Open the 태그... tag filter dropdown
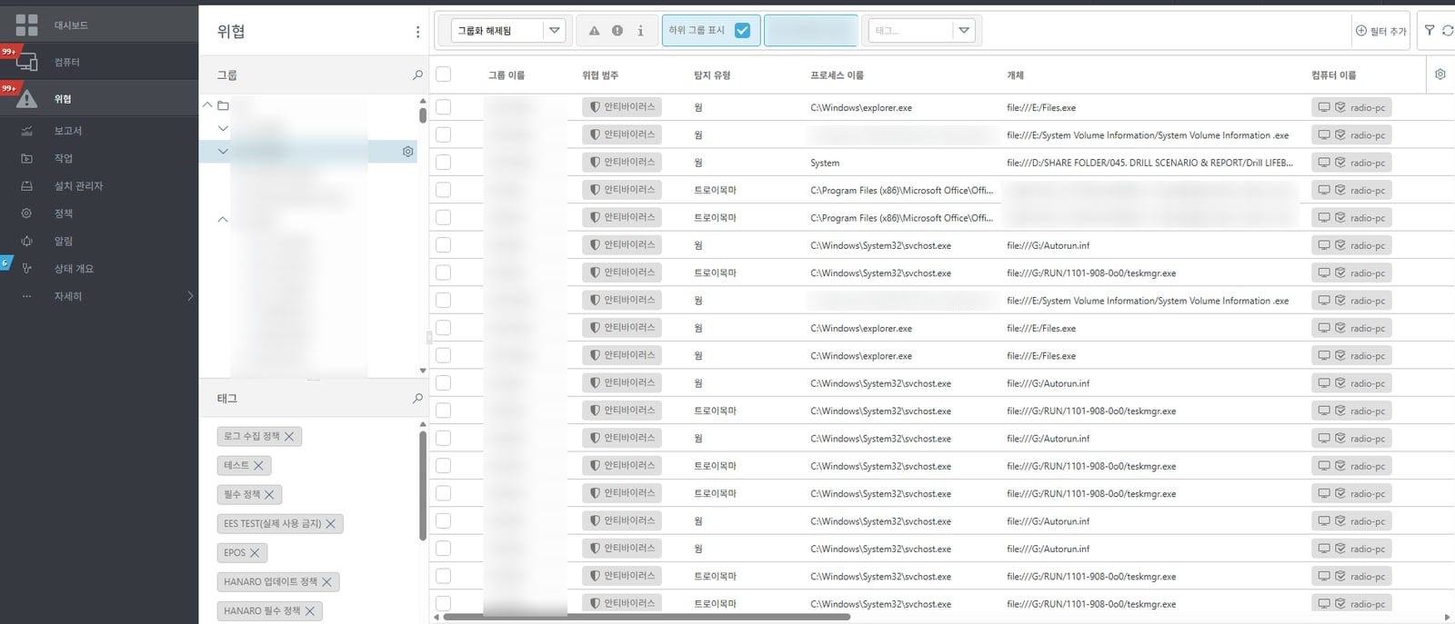 point(921,31)
